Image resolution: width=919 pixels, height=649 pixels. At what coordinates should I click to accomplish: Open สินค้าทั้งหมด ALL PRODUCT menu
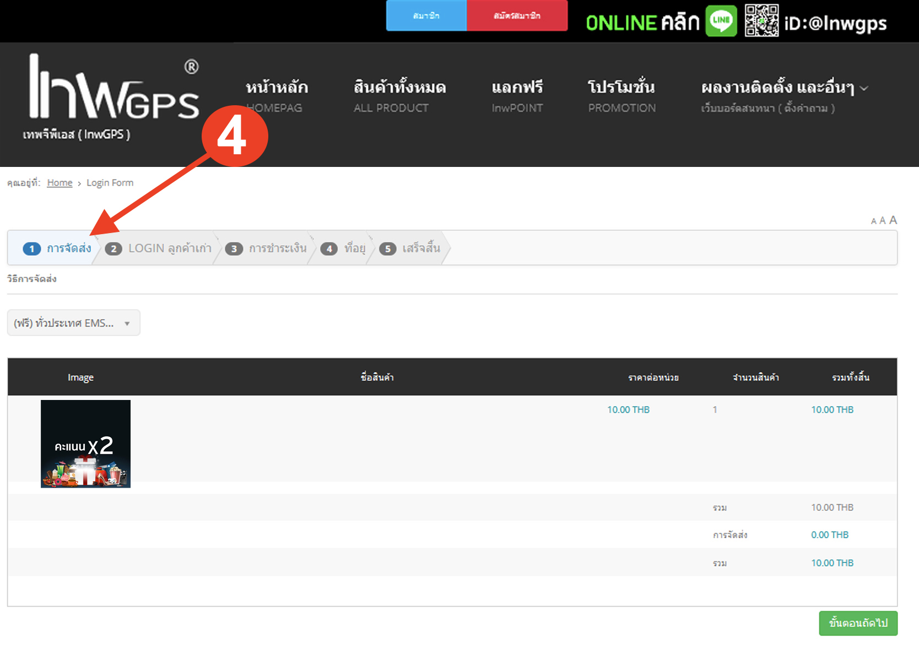pos(399,96)
